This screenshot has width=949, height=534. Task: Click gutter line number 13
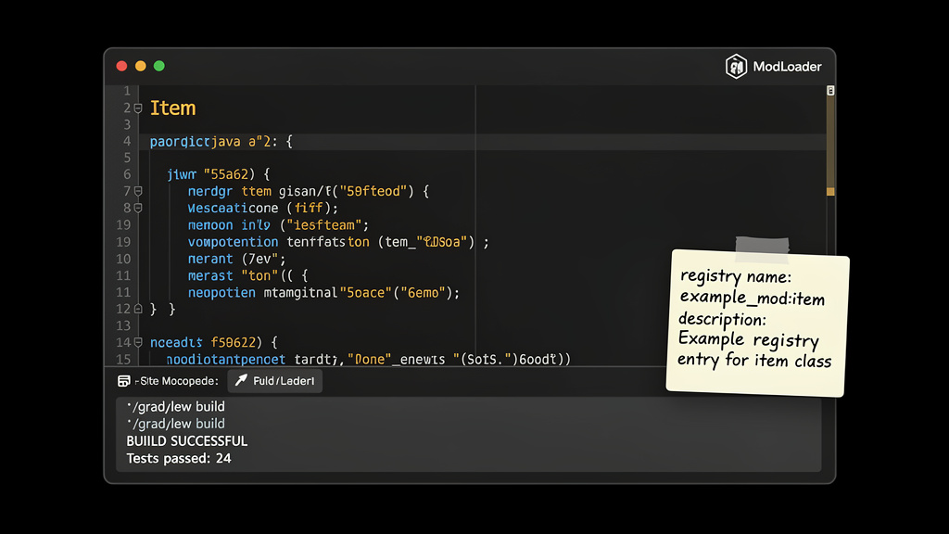(123, 325)
